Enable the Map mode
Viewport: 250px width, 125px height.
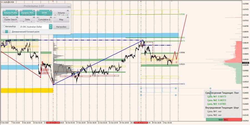pos(61,19)
